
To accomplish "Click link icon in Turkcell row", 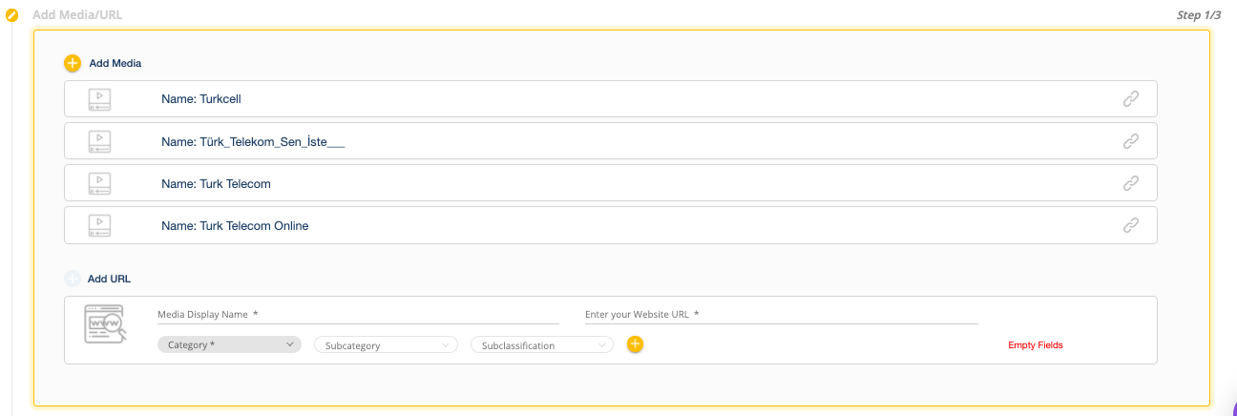I will [1131, 98].
